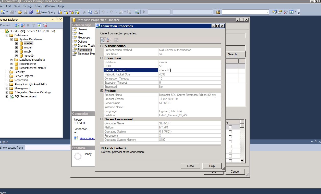The width and height of the screenshot is (321, 194).
Task: Click the XMLA query toolbar icon
Action: click(x=77, y=12)
